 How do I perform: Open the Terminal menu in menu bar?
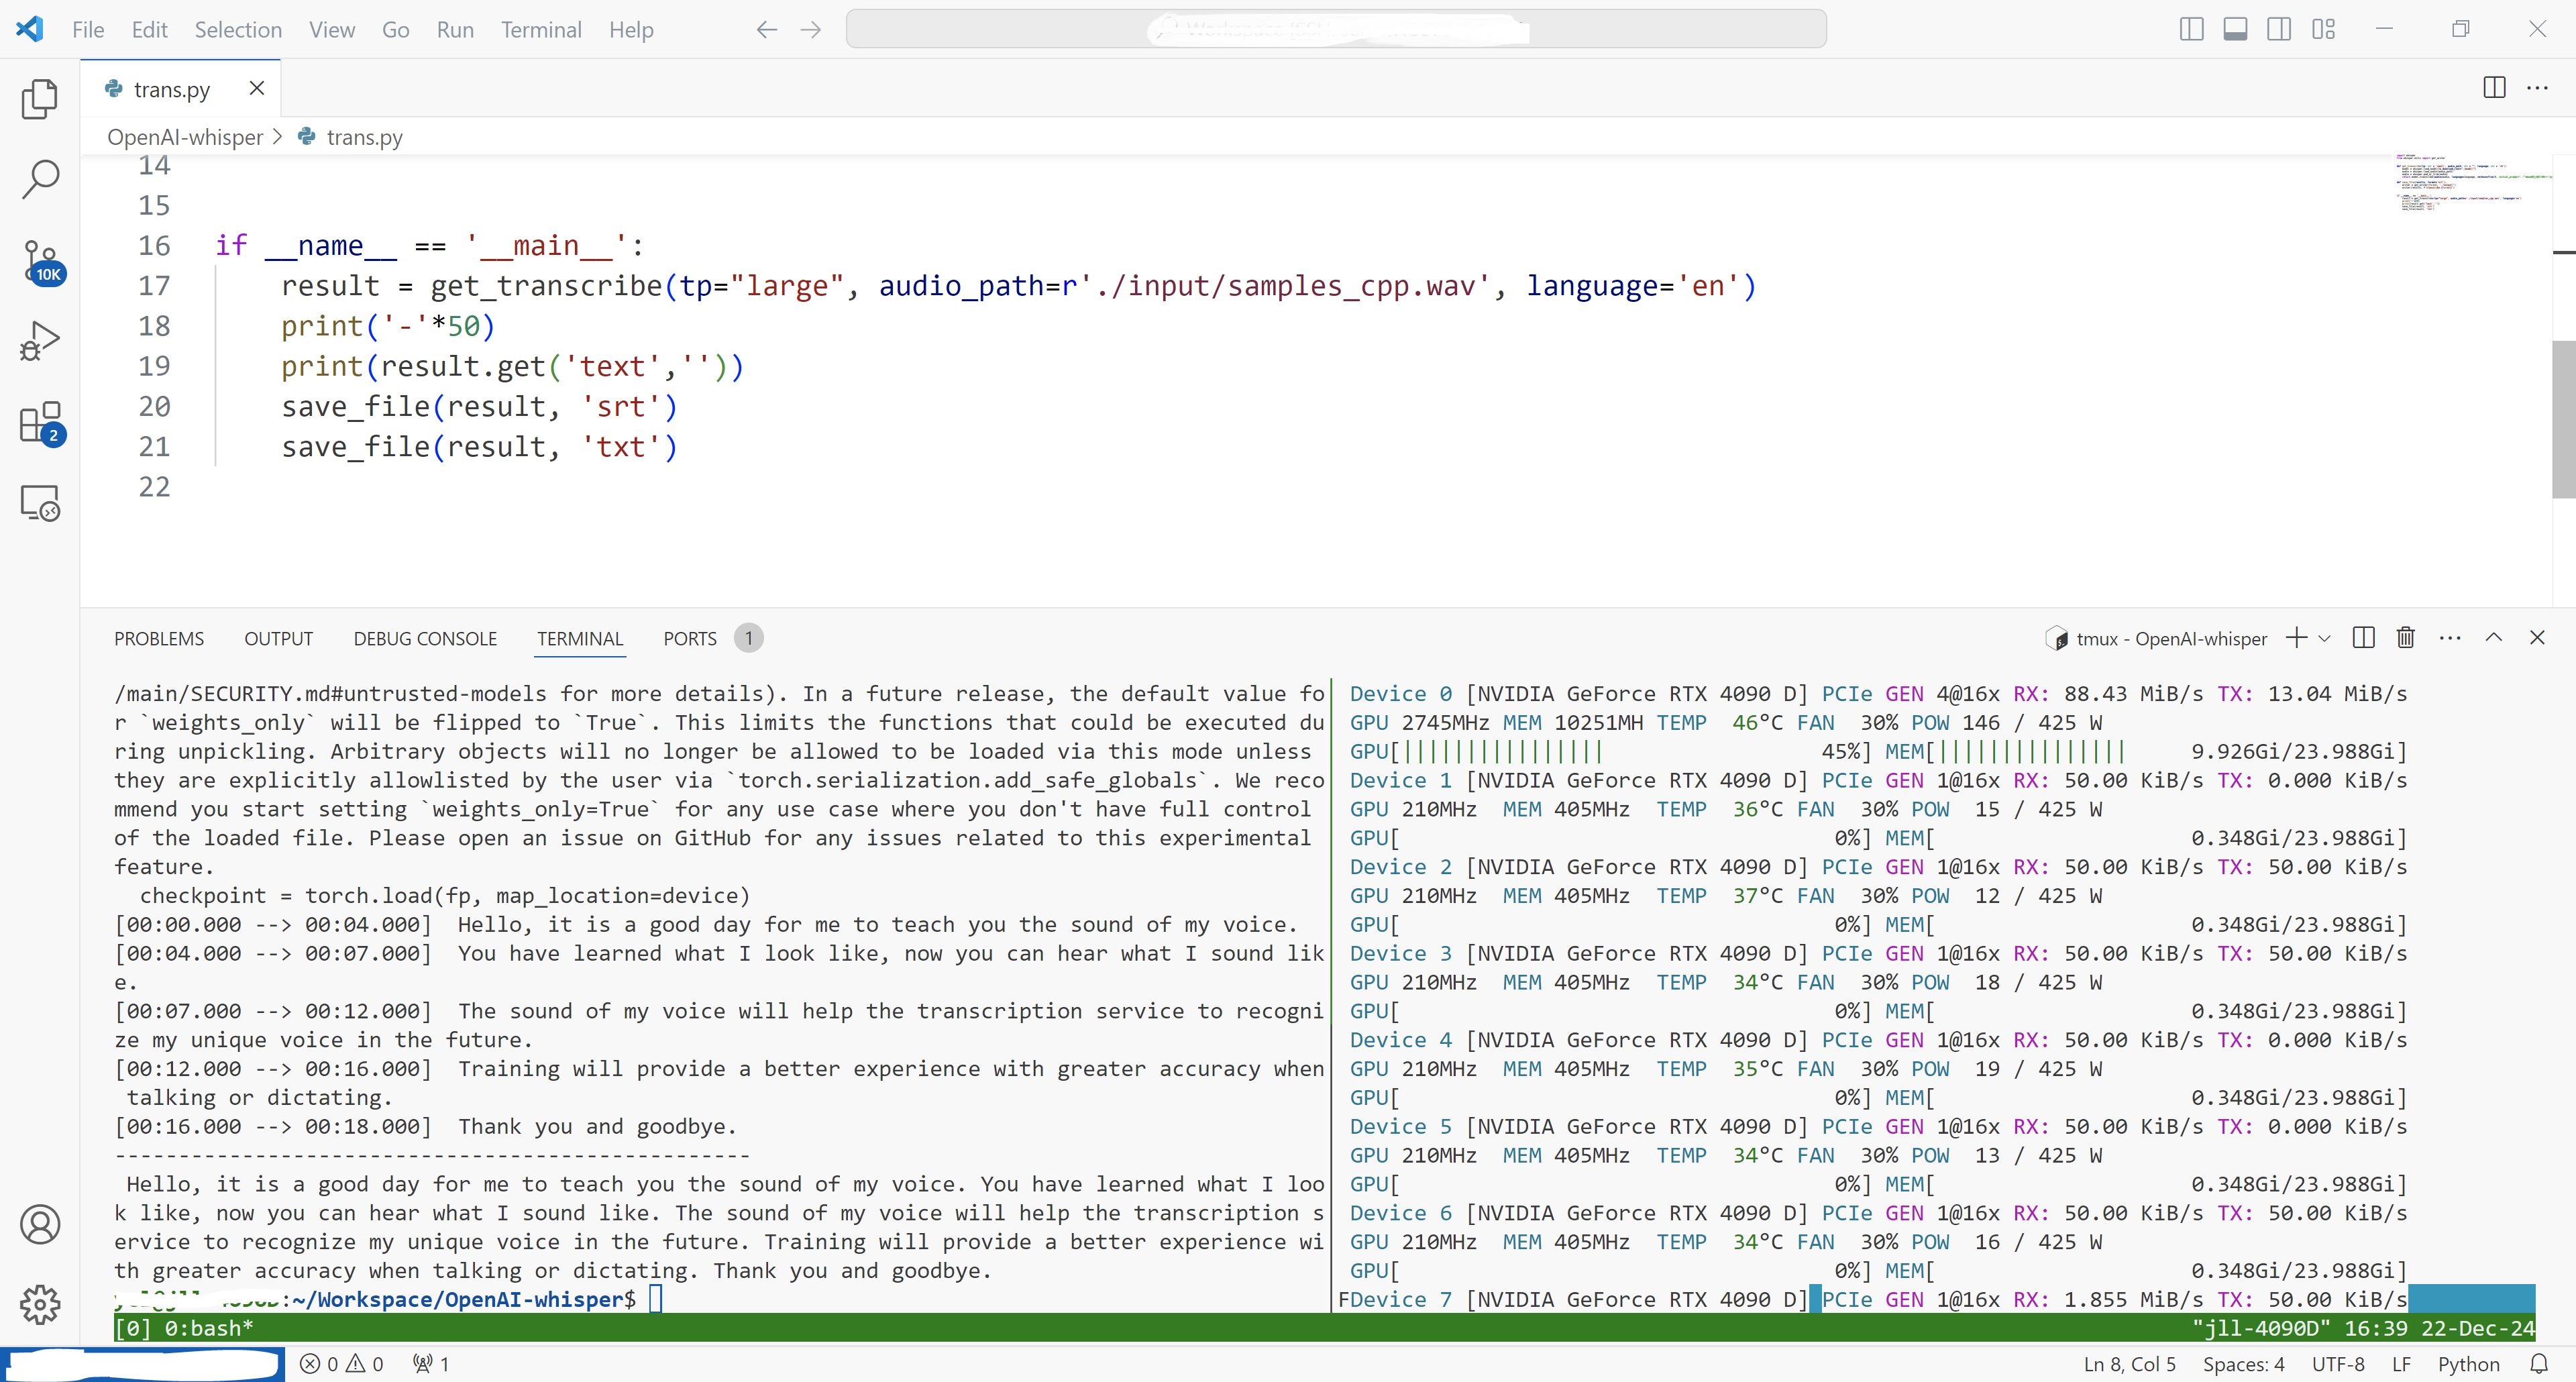[x=540, y=30]
